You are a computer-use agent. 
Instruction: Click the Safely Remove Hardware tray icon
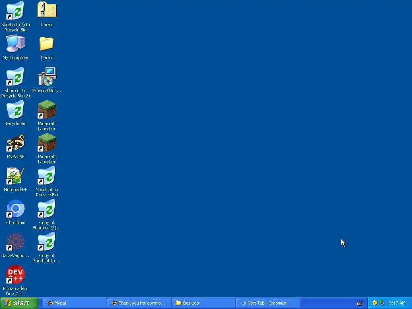382,303
